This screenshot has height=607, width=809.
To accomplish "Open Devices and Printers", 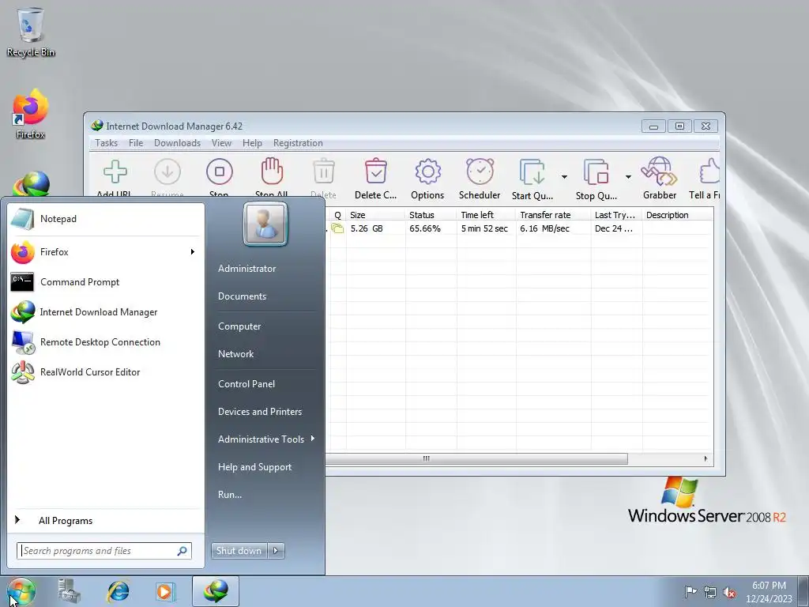I will (259, 411).
